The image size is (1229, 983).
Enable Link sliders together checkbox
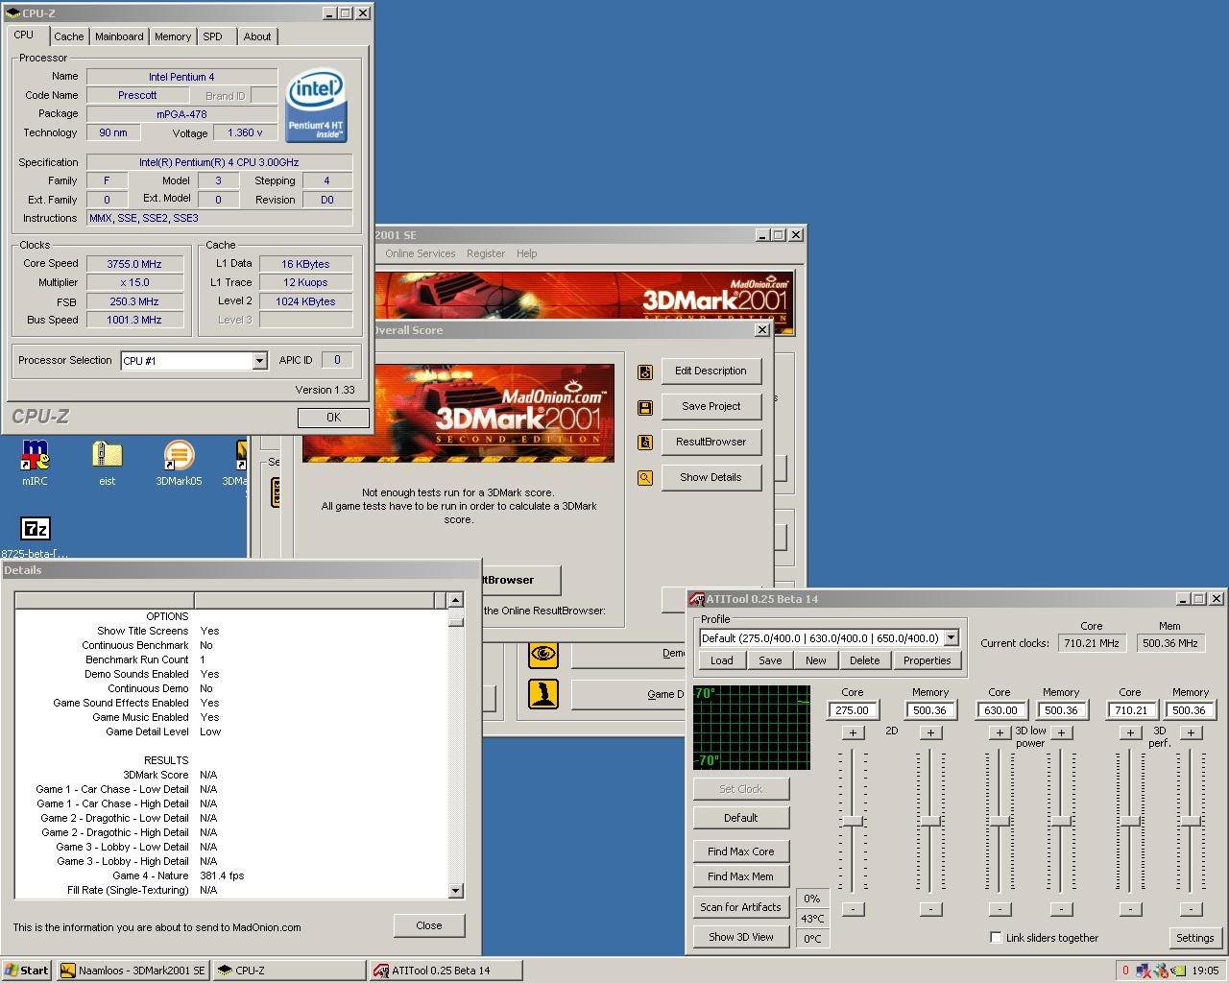(996, 938)
